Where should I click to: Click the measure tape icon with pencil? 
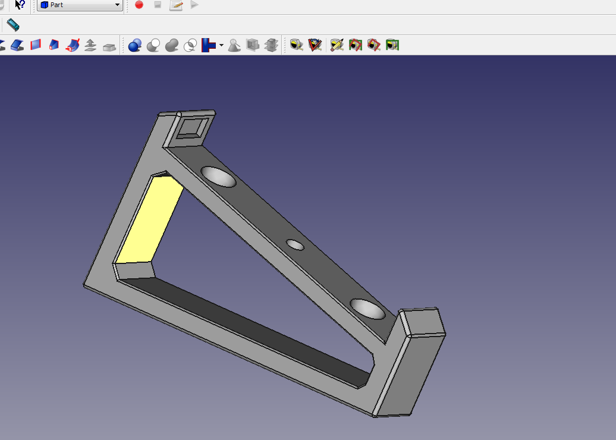pos(337,45)
